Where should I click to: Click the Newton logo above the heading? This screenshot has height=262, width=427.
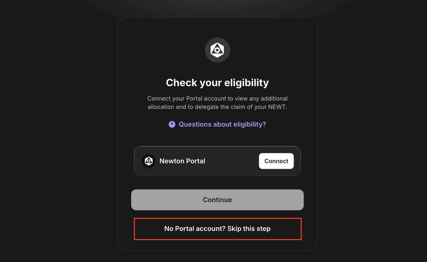coord(217,50)
